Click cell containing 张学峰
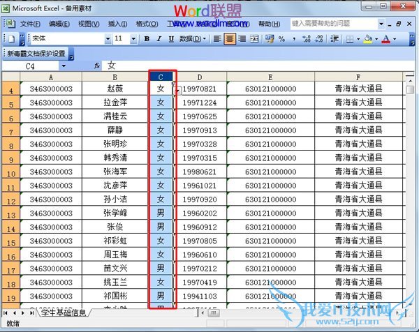This screenshot has height=332, width=419. [x=115, y=213]
